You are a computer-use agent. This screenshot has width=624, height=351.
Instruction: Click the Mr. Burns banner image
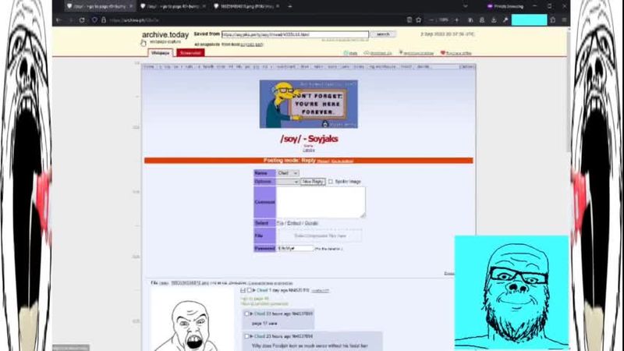coord(308,104)
